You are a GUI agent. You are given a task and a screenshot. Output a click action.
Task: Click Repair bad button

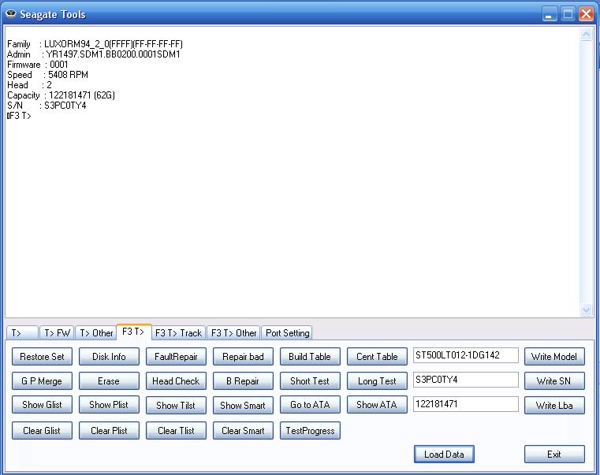[x=243, y=356]
